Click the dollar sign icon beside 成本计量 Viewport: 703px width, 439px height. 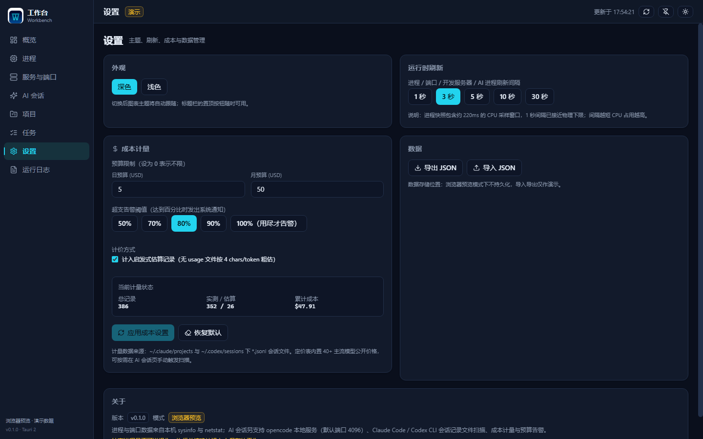click(x=115, y=149)
